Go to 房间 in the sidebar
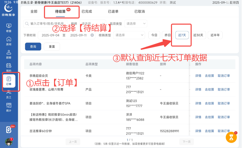The image size is (242, 148). click(x=9, y=41)
